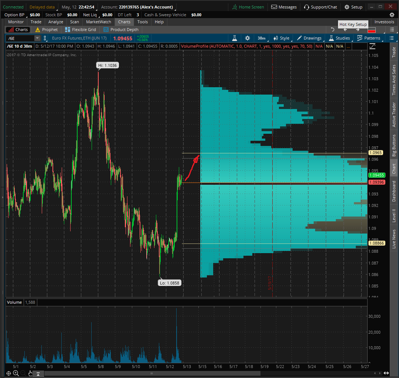The image size is (399, 378).
Task: Toggle the Dashboard sidebar panel
Action: click(394, 191)
